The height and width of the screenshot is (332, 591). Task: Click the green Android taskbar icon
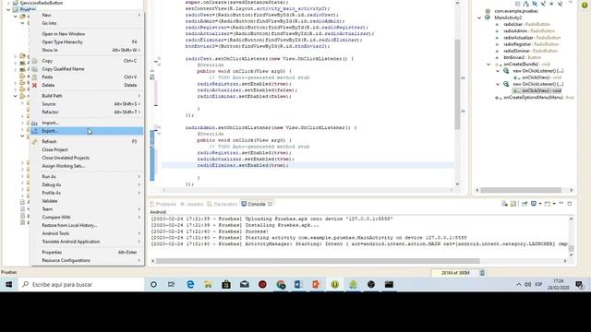pos(353,285)
